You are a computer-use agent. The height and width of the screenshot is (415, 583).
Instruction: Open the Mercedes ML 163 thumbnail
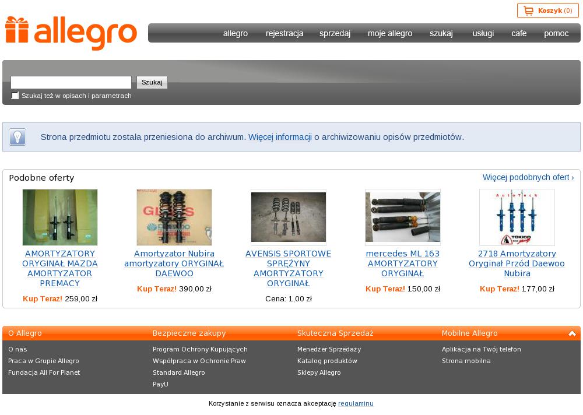click(403, 217)
